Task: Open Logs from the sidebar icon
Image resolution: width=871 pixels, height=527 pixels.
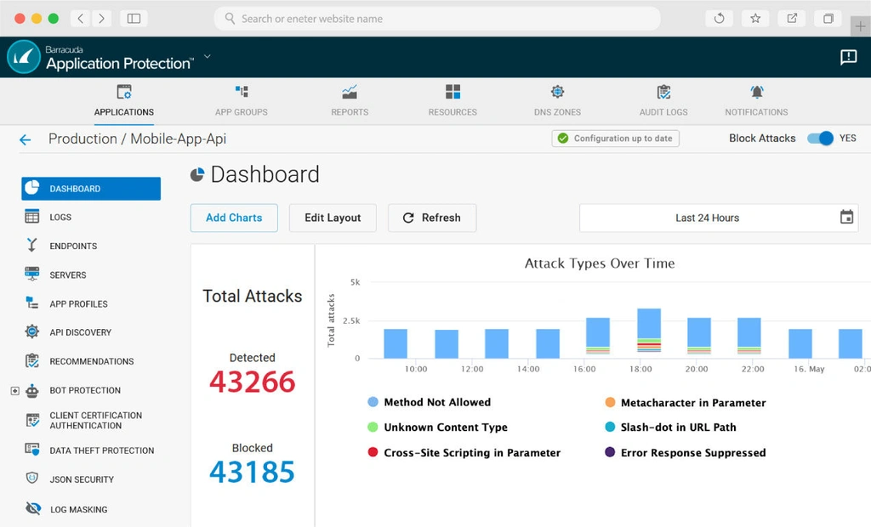Action: pos(32,217)
